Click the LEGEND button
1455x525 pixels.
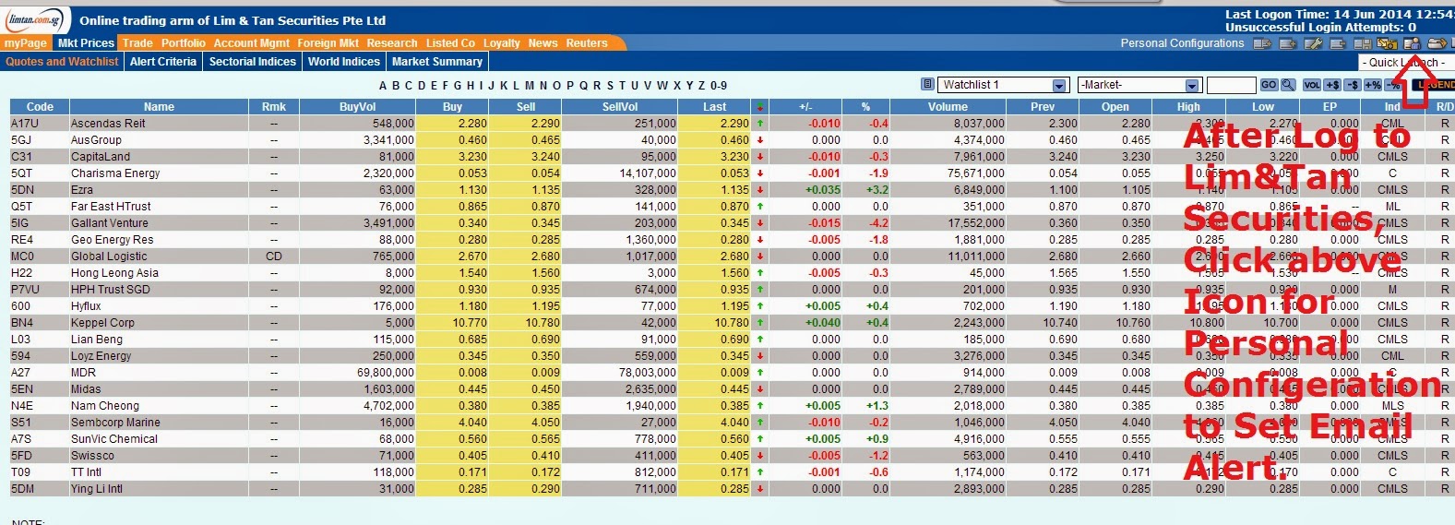1434,85
